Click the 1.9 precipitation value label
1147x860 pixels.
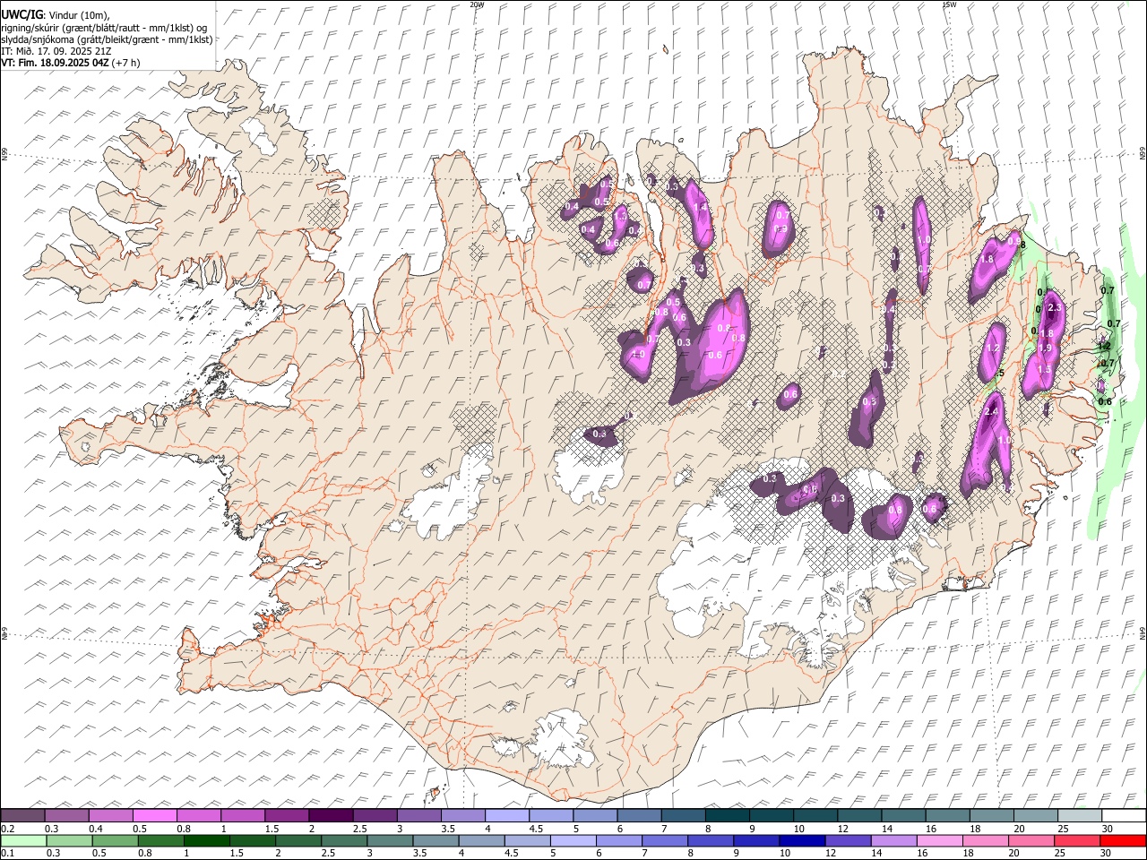(1045, 348)
